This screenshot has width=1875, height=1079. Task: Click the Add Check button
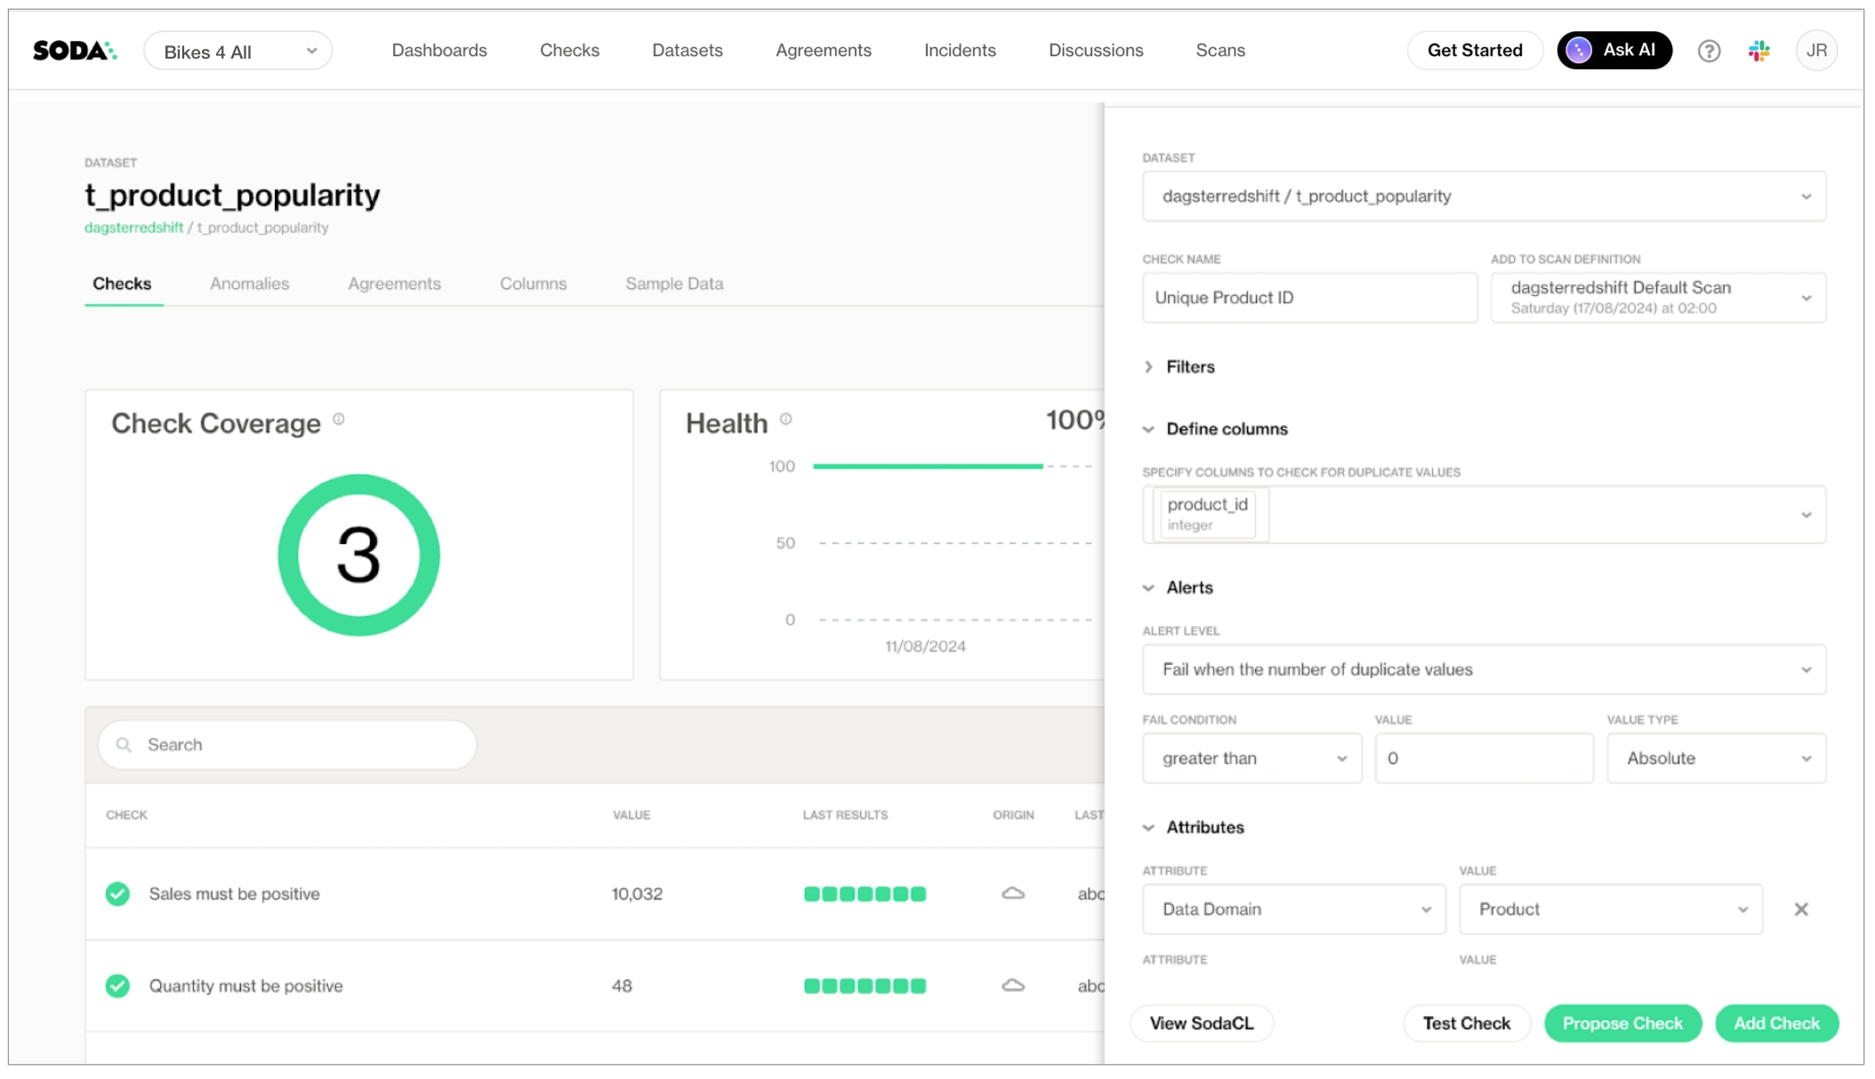[x=1775, y=1024]
